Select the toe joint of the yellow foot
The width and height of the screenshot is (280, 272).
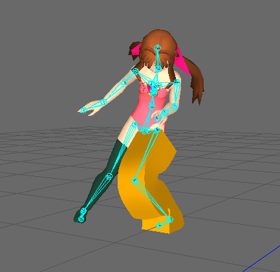[x=159, y=225]
